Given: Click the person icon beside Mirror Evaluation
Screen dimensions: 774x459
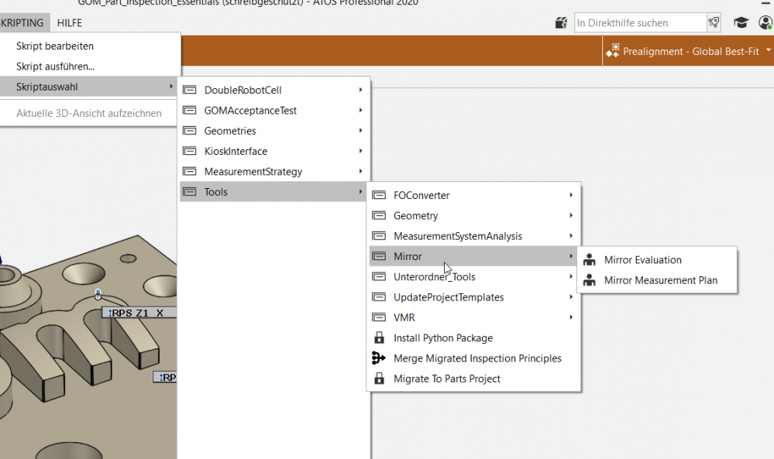Looking at the screenshot, I should point(590,260).
